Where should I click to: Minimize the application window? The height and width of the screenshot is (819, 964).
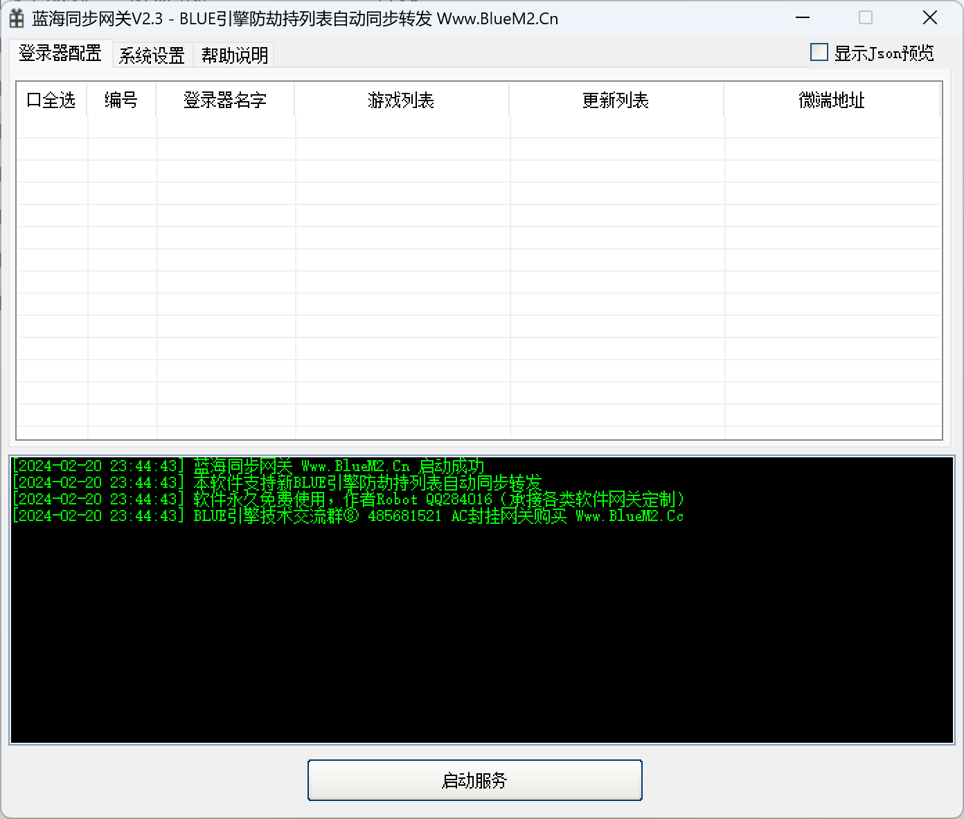coord(801,17)
